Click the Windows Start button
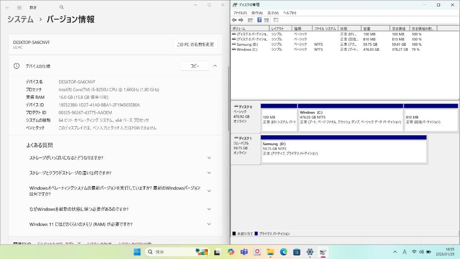The width and height of the screenshot is (460, 259). 137,252
